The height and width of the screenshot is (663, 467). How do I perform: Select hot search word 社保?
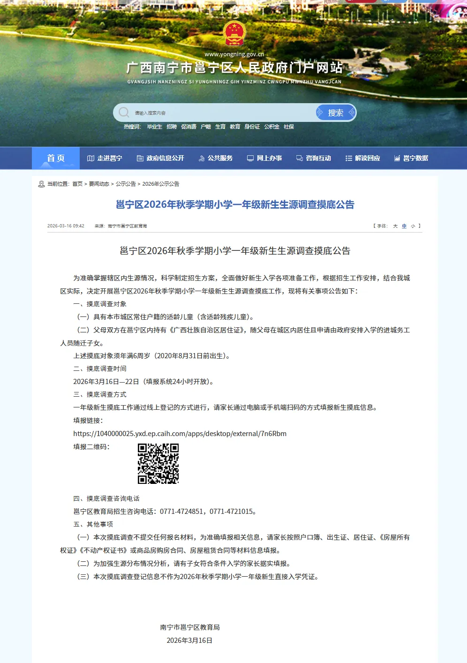pos(289,127)
